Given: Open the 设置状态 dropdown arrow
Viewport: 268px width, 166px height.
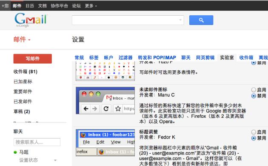Looking at the screenshot, I should (55, 160).
